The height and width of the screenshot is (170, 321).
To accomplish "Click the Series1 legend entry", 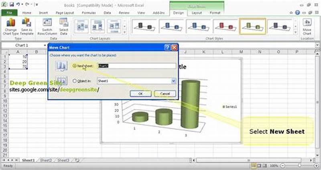I will point(230,107).
